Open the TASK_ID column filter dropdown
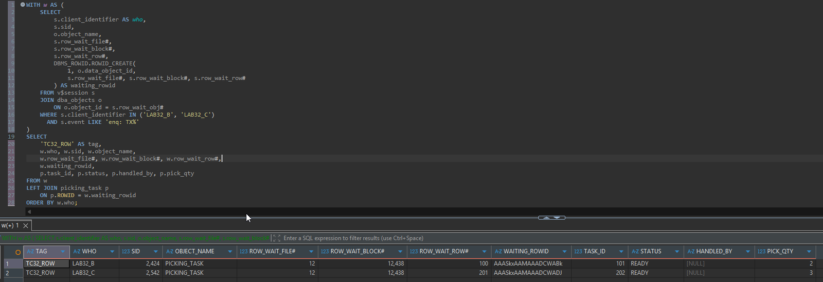Viewport: 823px width, 282px height. point(621,252)
